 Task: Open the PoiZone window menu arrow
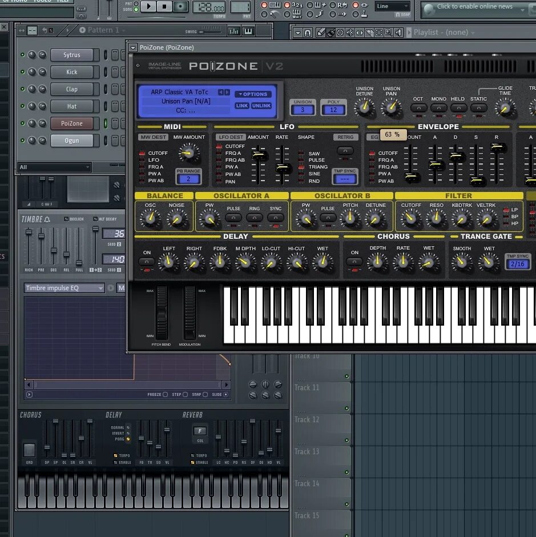click(133, 47)
